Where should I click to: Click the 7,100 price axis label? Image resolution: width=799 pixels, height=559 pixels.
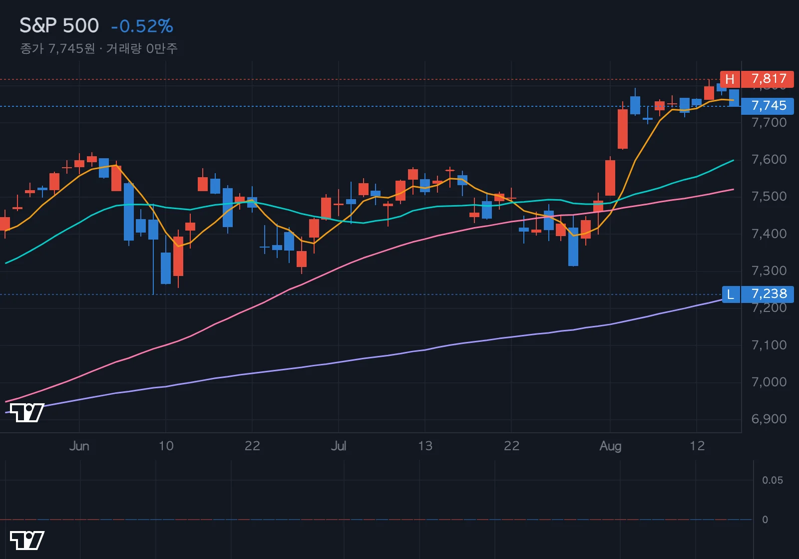click(769, 345)
